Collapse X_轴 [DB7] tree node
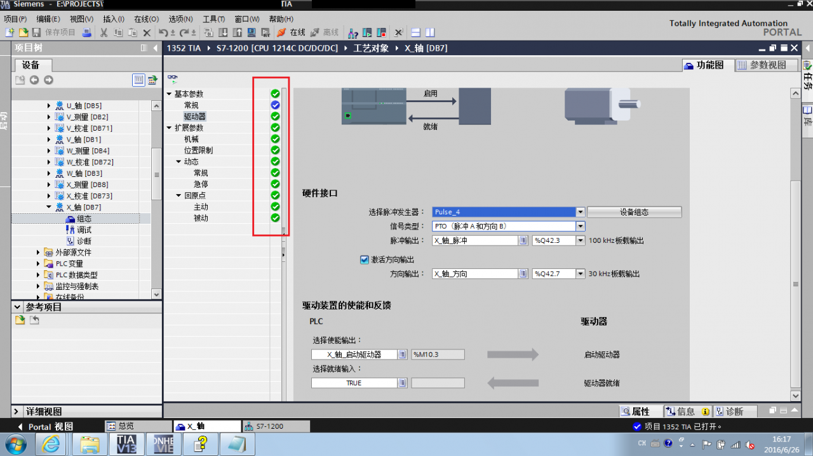813x456 pixels. click(49, 207)
